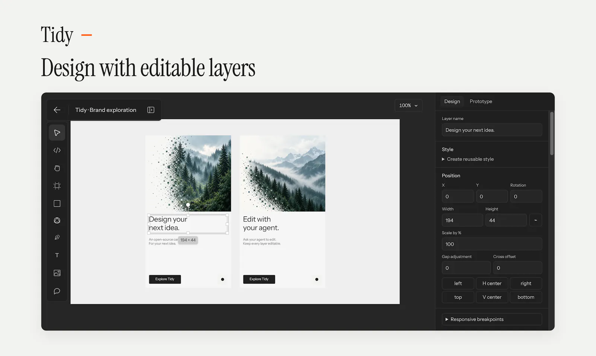The image size is (596, 356).
Task: Toggle the aspect ratio lock button
Action: [x=536, y=220]
